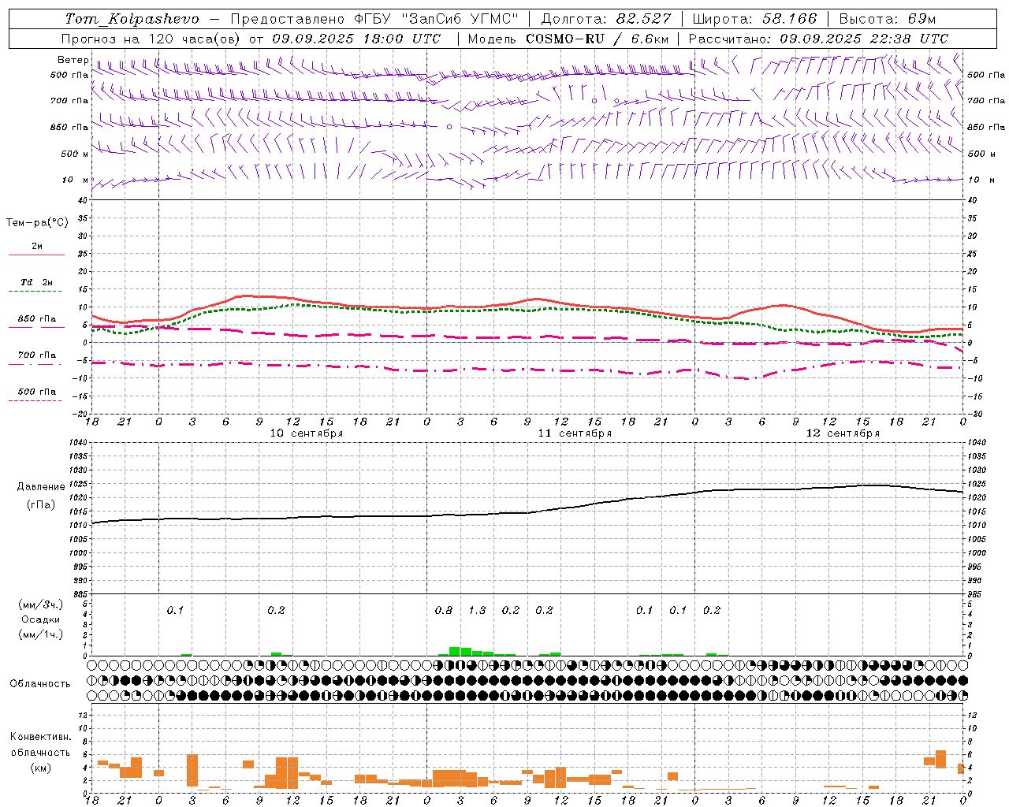Click the model name COSMO-RU / 6.6км

pos(597,39)
